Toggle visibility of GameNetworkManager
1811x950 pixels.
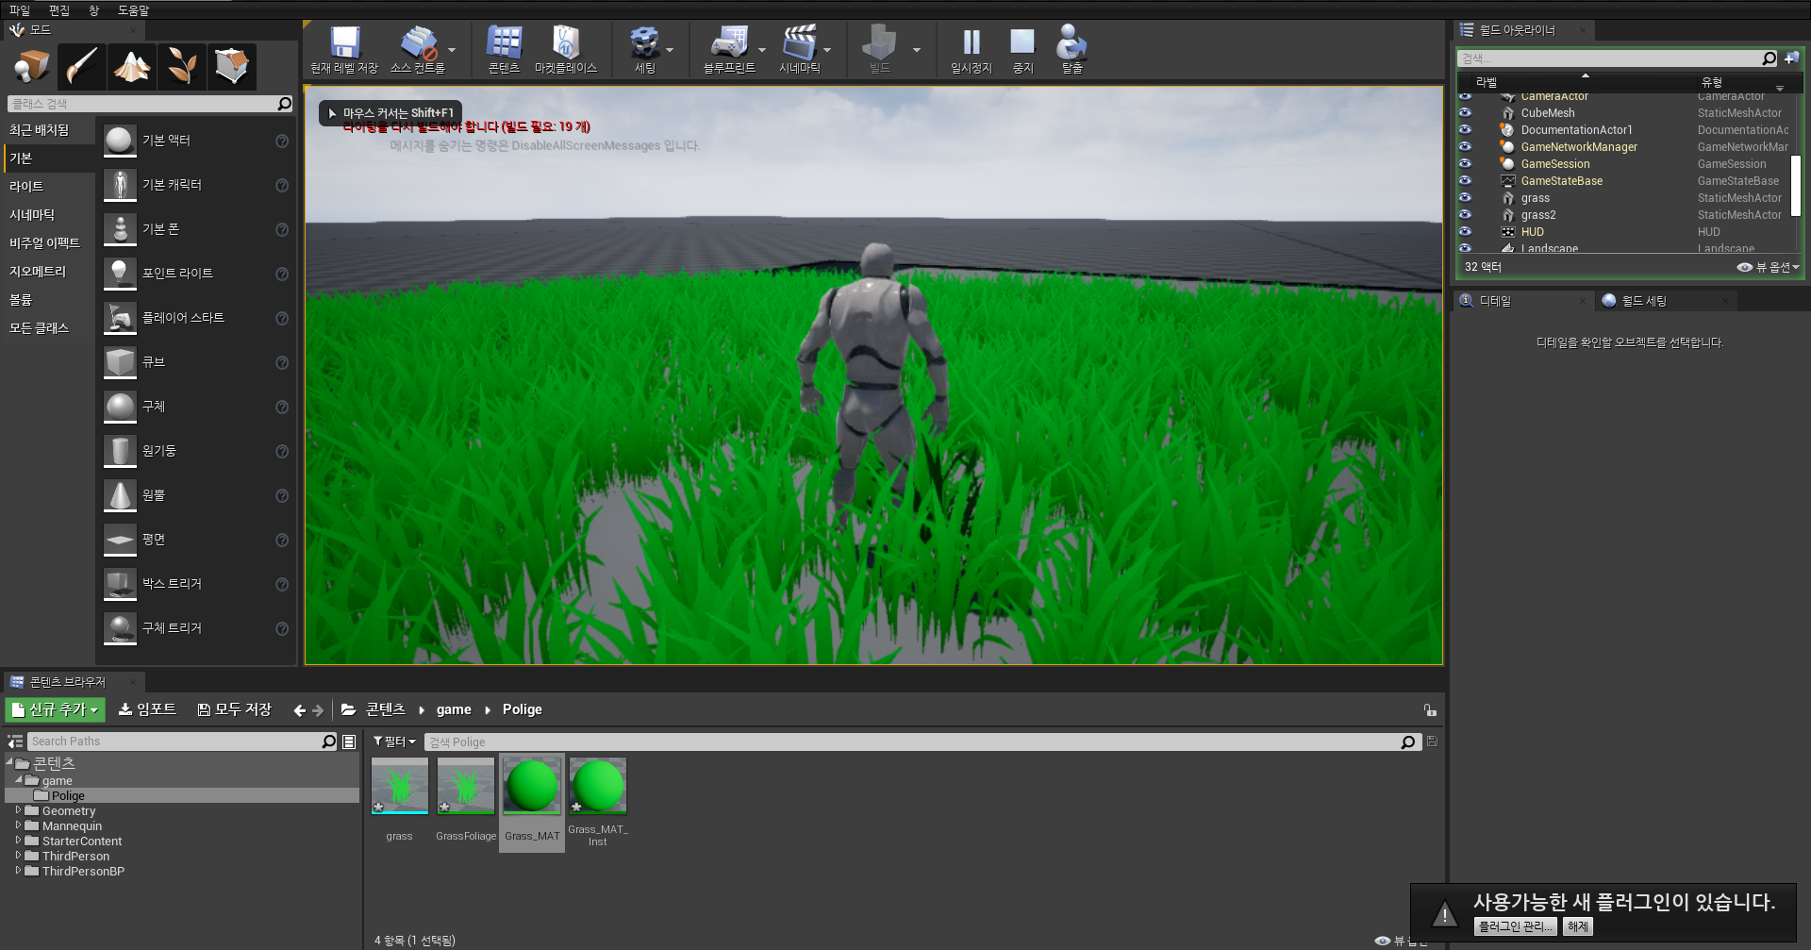(x=1465, y=146)
